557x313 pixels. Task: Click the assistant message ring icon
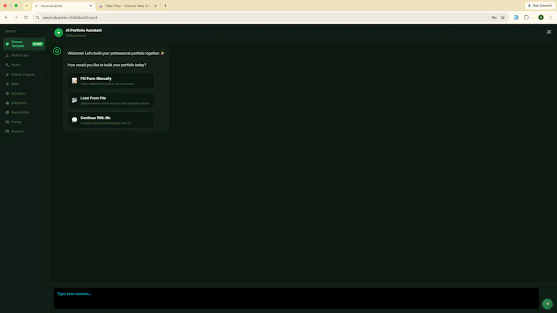[x=57, y=51]
